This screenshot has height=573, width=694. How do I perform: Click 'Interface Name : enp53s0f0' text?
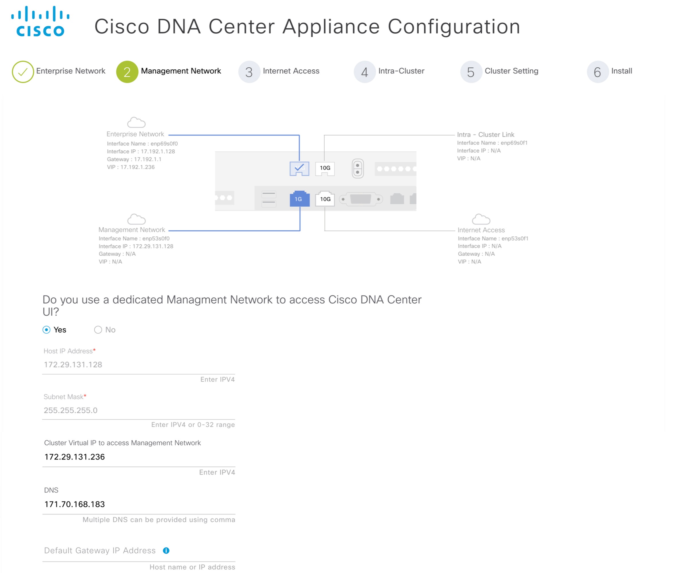pyautogui.click(x=134, y=238)
